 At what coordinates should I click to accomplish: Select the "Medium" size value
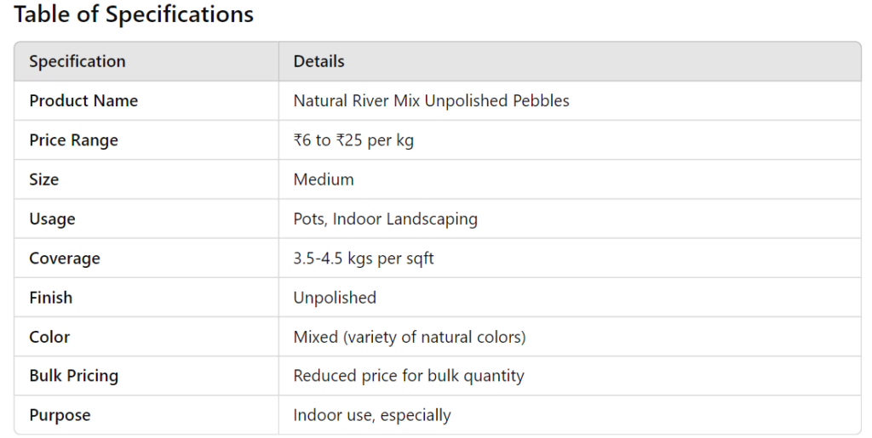[x=324, y=179]
